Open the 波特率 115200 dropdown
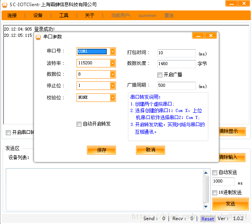252x224 pixels. [112, 63]
